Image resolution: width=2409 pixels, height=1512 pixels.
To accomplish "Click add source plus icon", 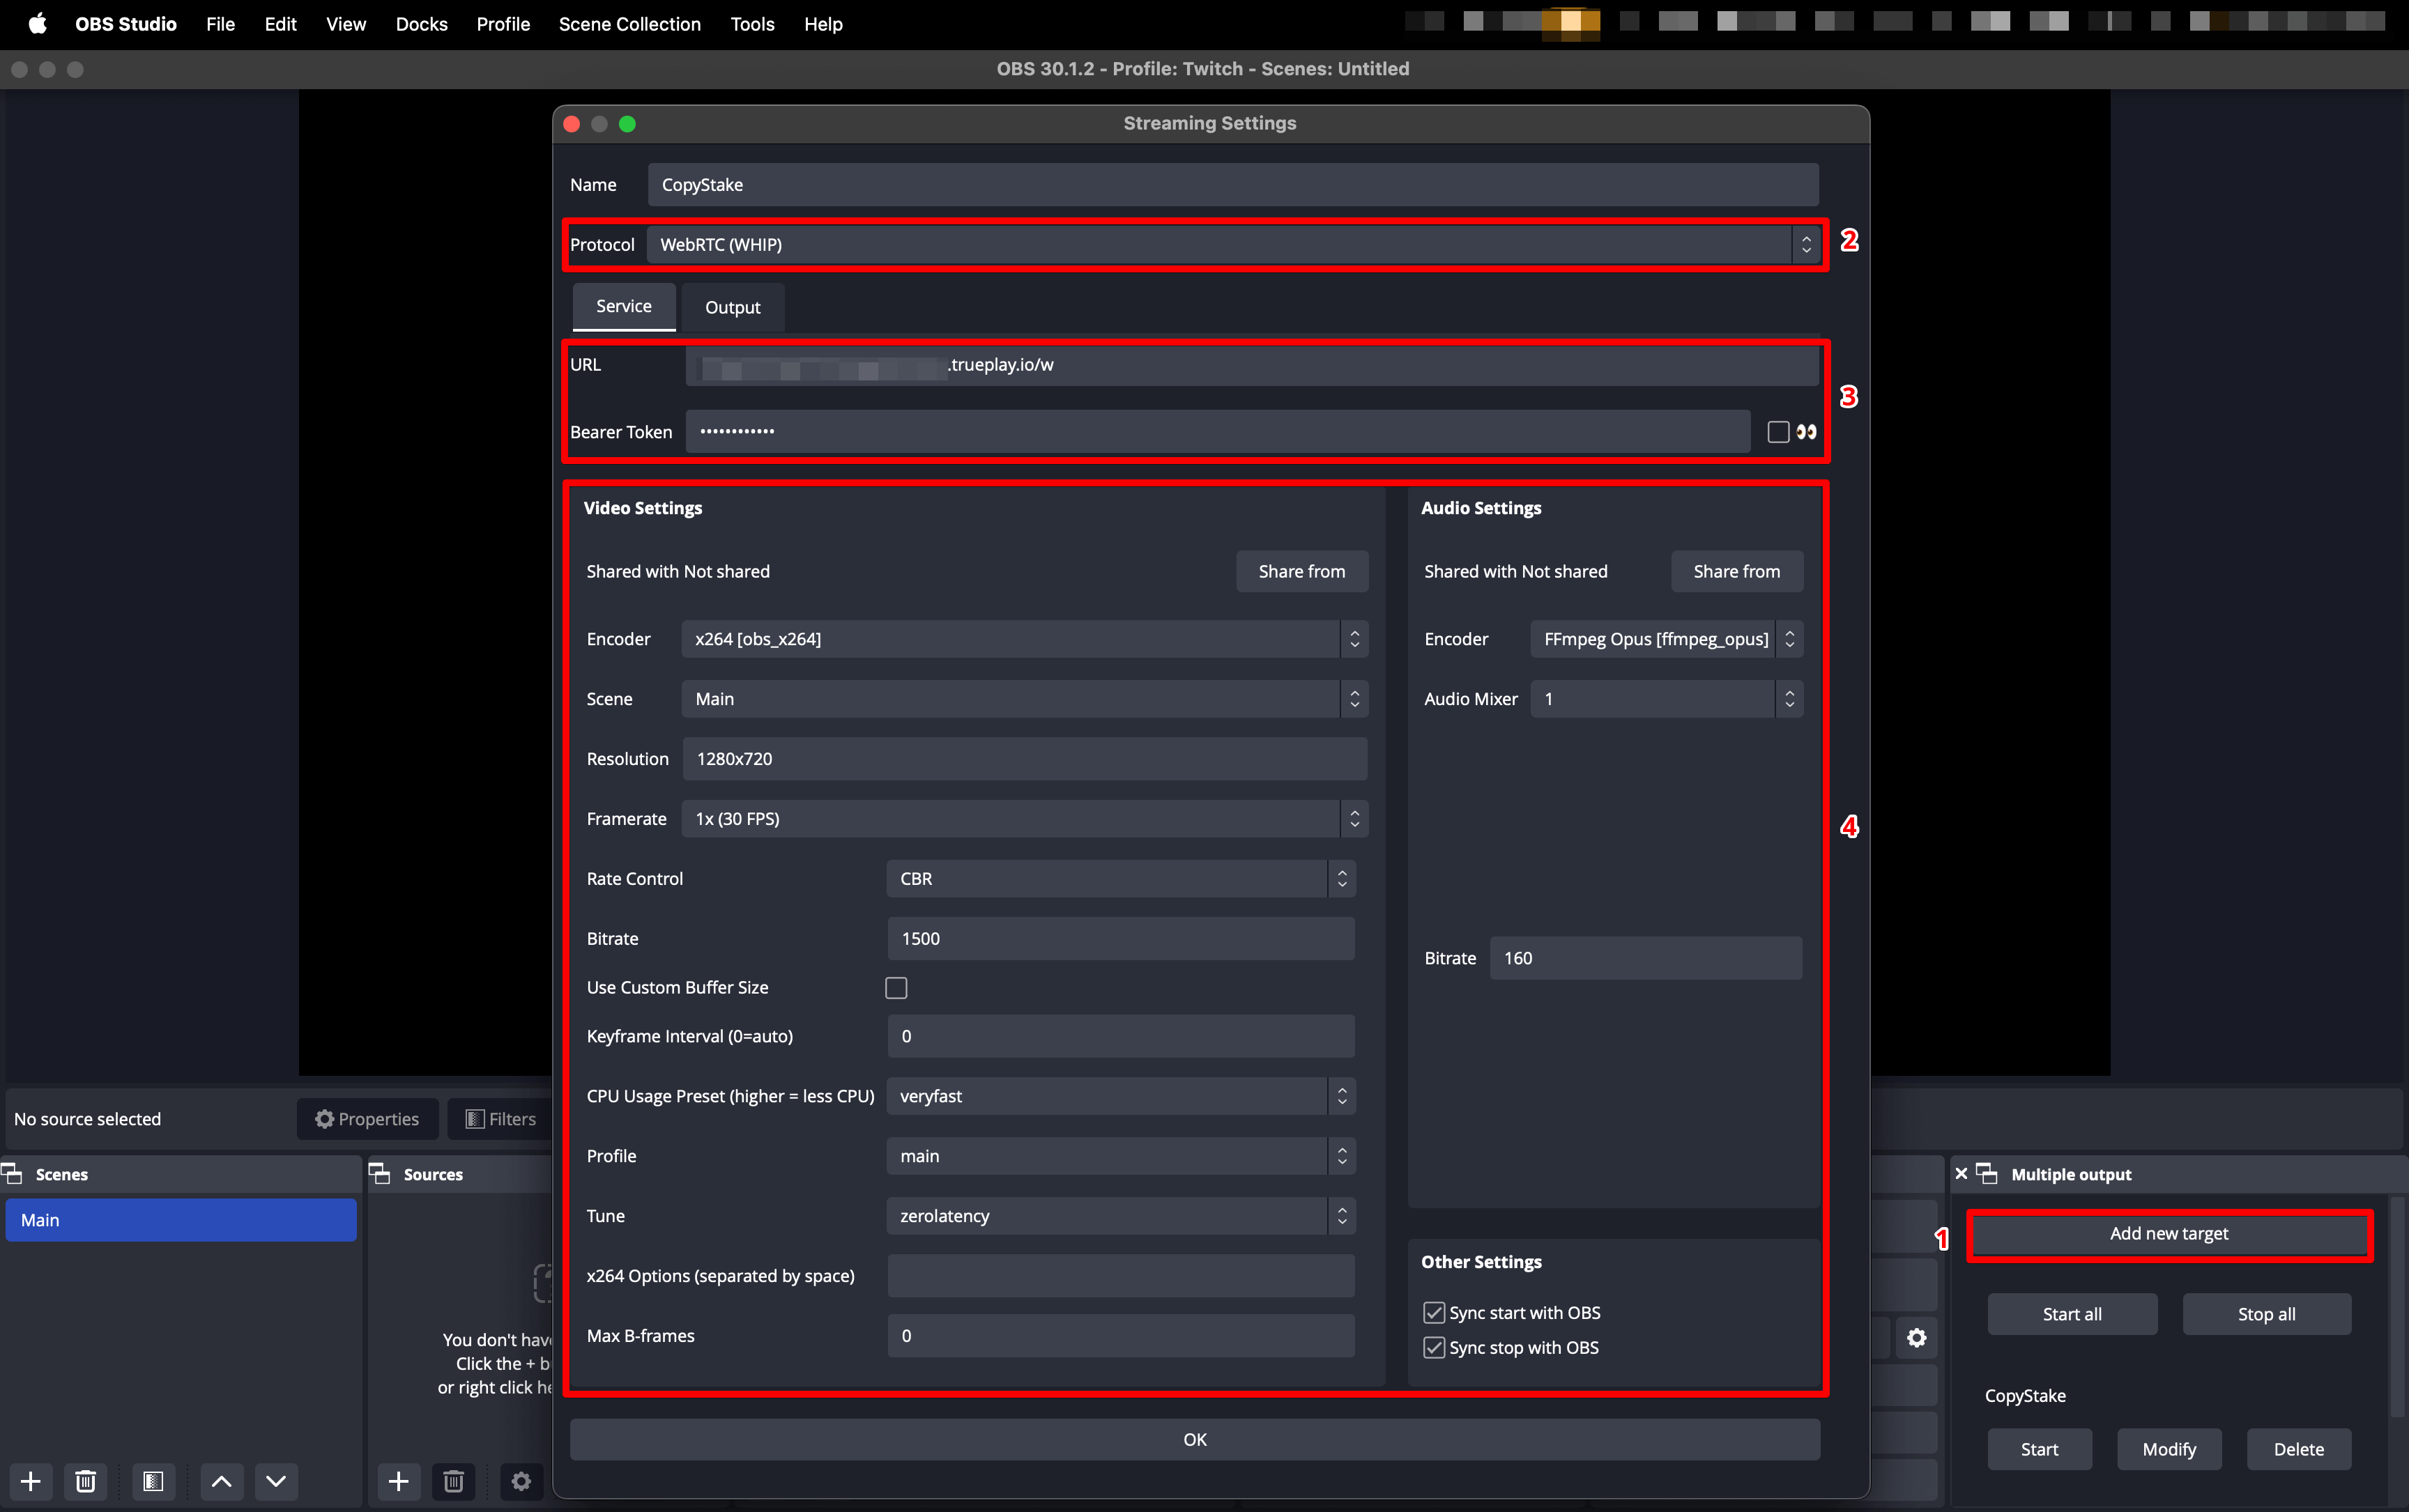I will [x=398, y=1481].
